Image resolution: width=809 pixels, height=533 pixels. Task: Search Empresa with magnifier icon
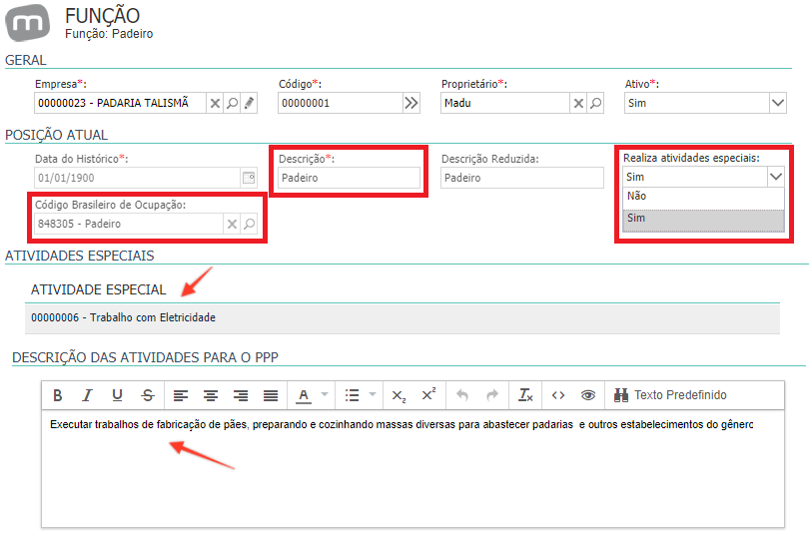(232, 103)
